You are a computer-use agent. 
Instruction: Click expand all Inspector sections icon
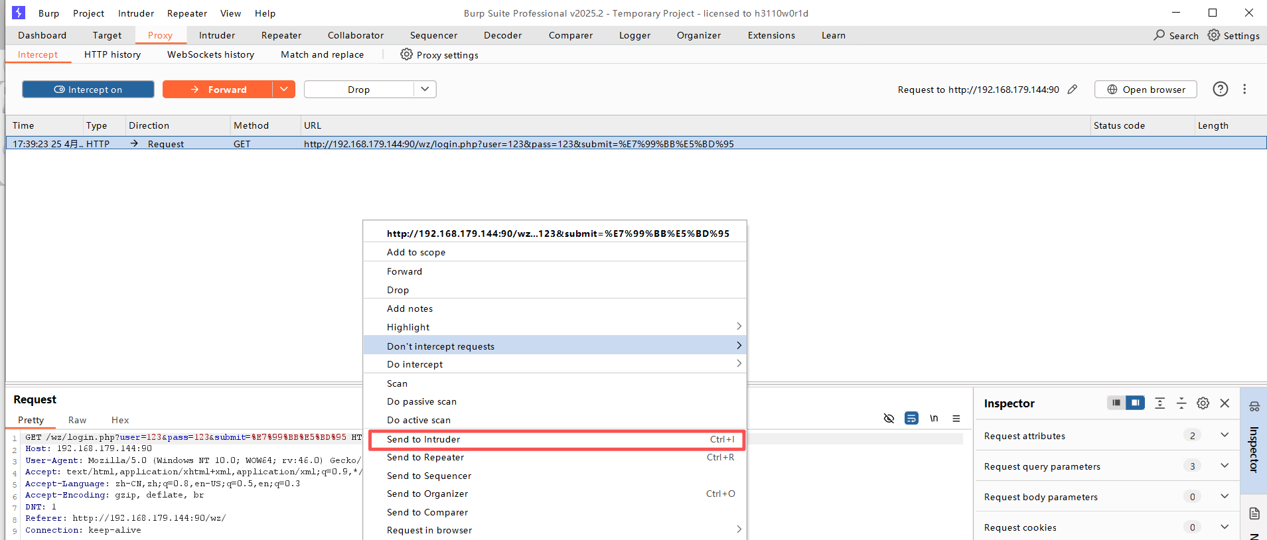click(x=1159, y=403)
